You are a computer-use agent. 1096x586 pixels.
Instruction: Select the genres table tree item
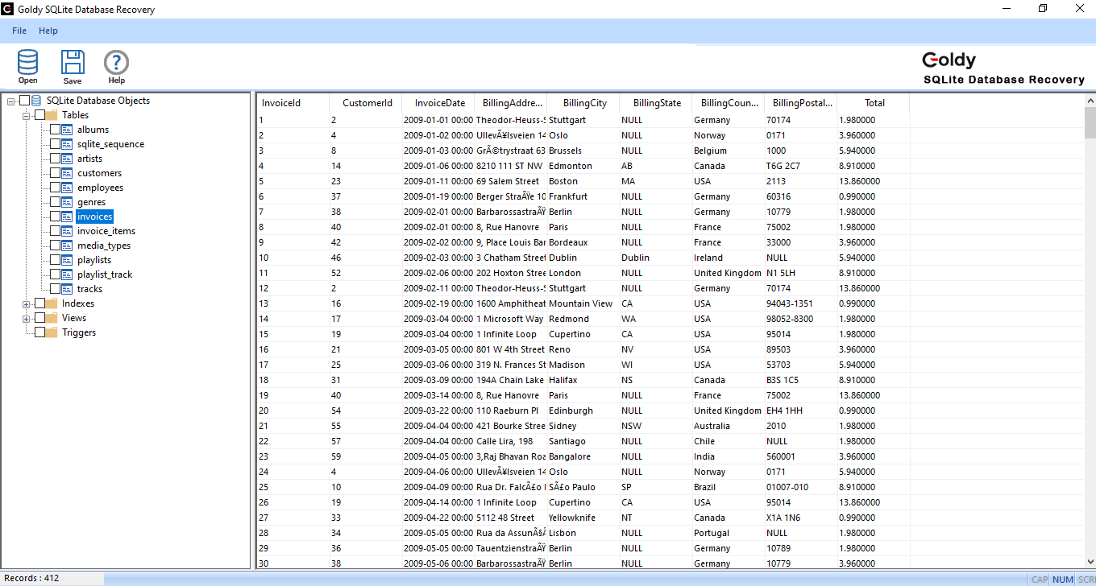(92, 202)
